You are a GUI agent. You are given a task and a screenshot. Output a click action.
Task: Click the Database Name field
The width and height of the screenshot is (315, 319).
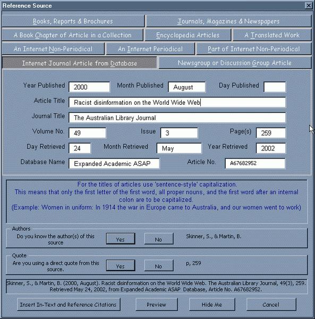[x=114, y=164]
